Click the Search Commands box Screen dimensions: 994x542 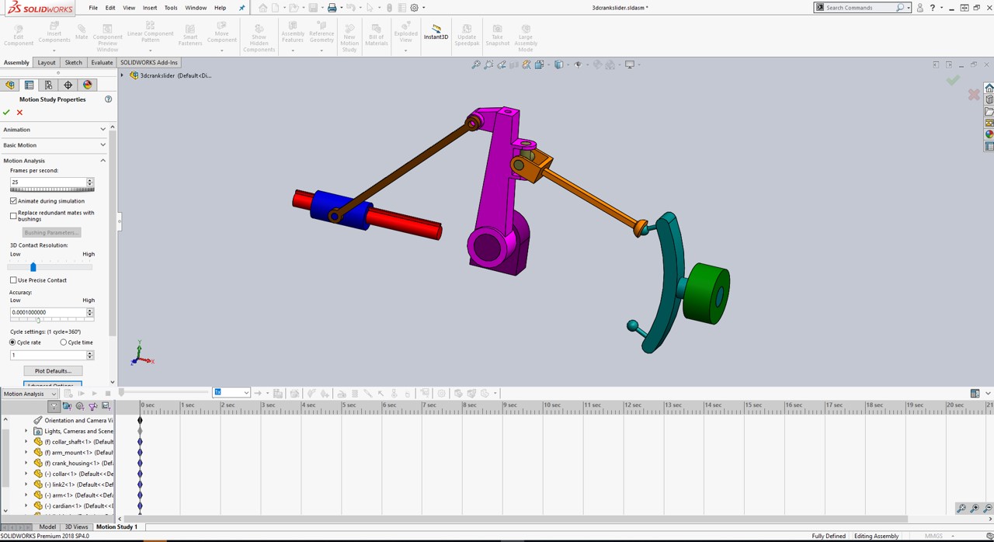pyautogui.click(x=860, y=8)
